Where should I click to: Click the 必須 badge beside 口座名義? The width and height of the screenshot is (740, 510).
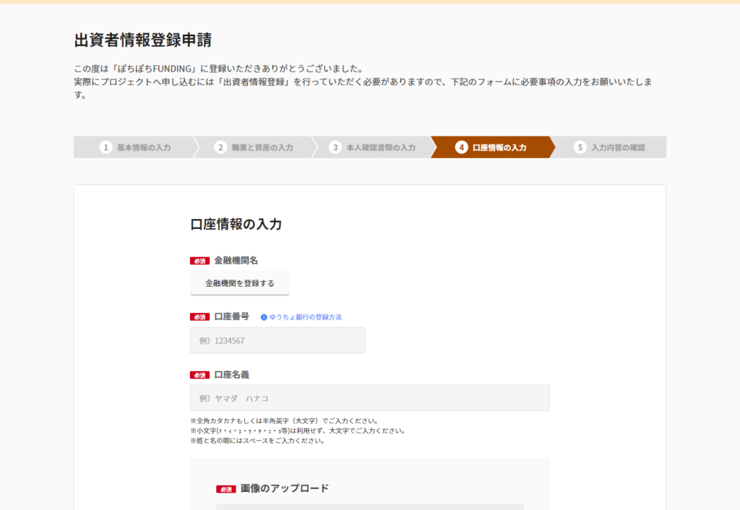pyautogui.click(x=200, y=375)
